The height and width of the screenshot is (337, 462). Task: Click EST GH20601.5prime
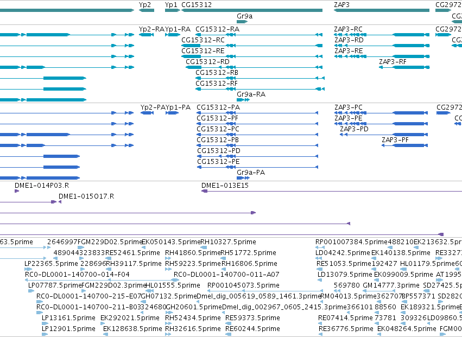point(168,313)
